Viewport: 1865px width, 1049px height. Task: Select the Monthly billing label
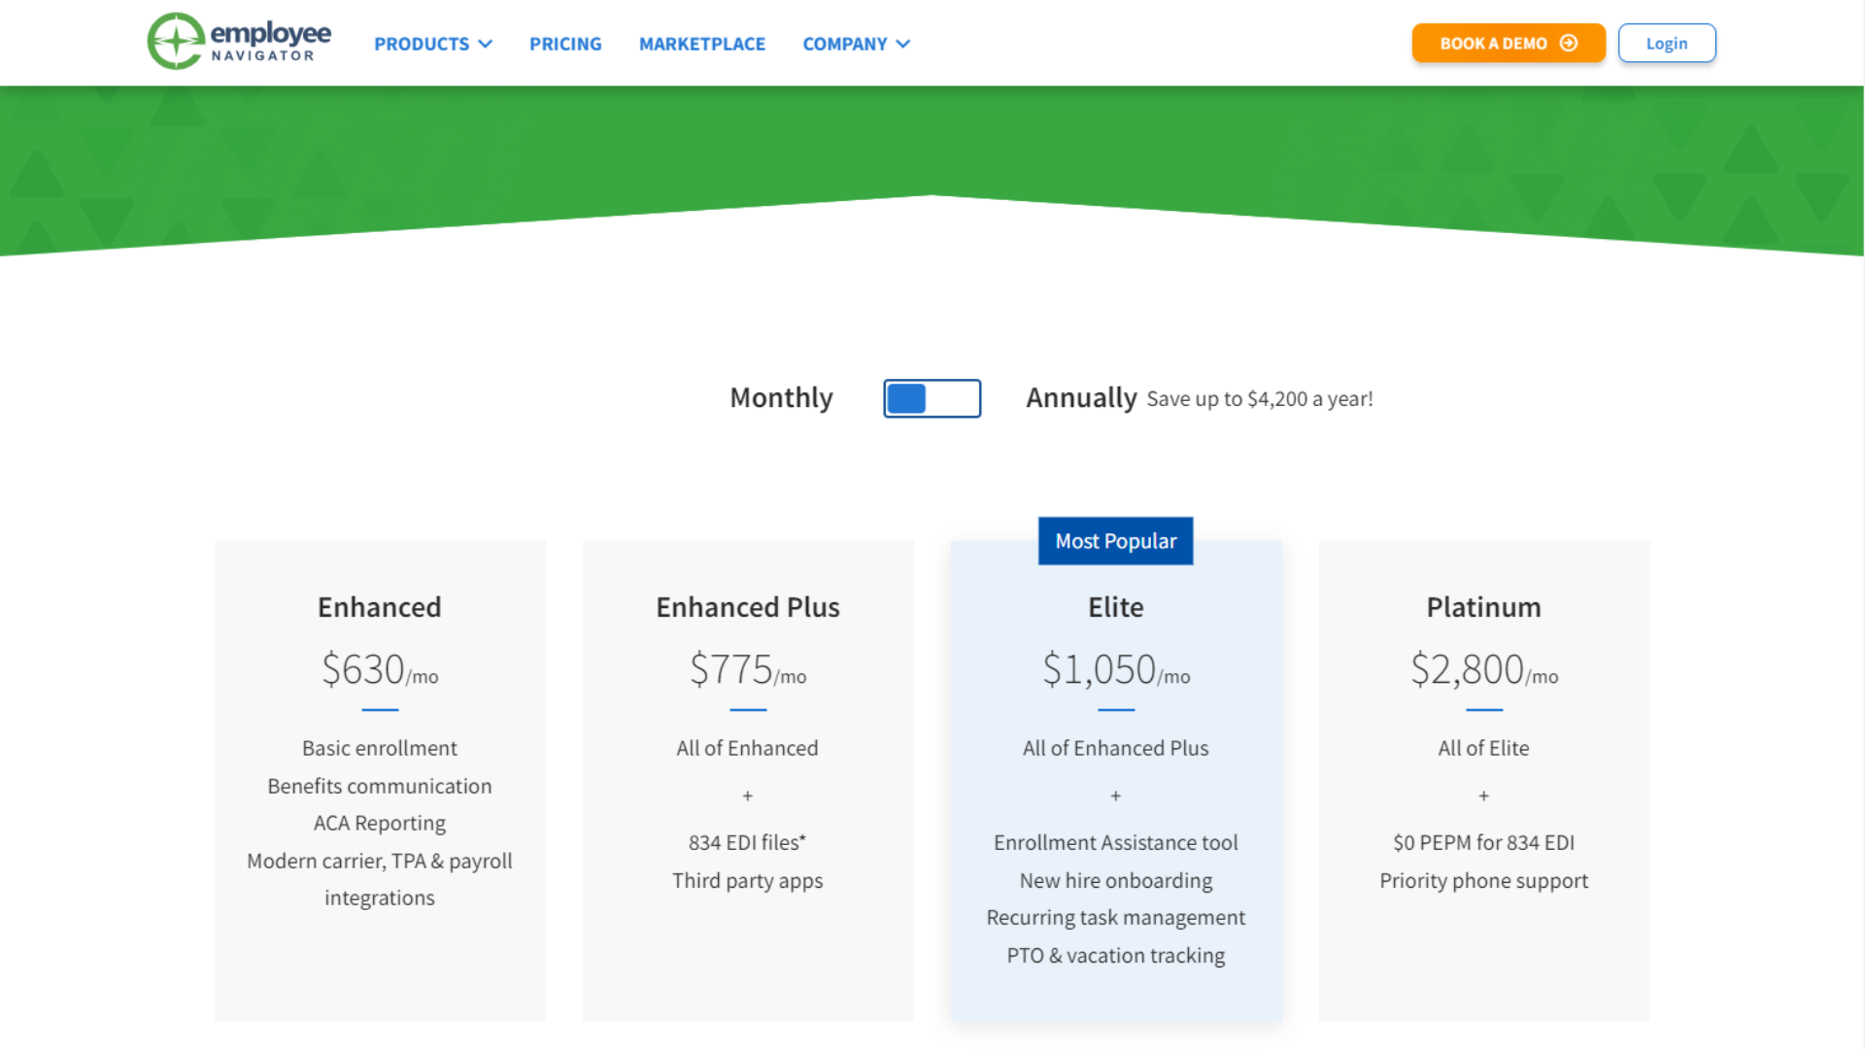click(782, 398)
